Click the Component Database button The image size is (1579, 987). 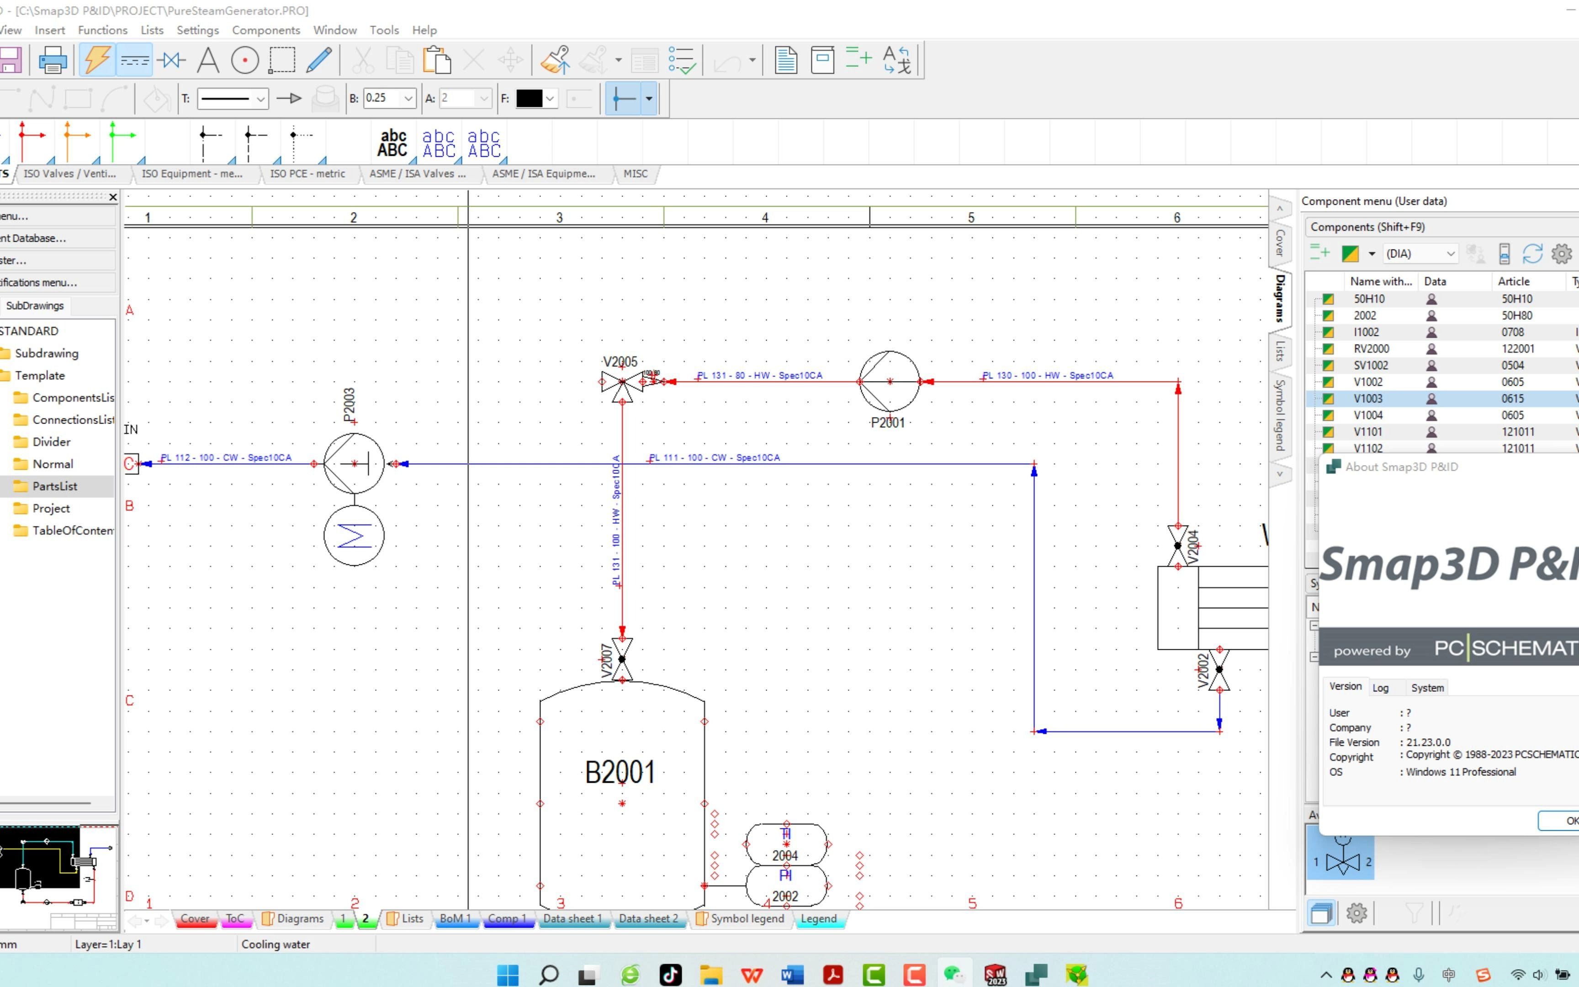[x=39, y=238]
